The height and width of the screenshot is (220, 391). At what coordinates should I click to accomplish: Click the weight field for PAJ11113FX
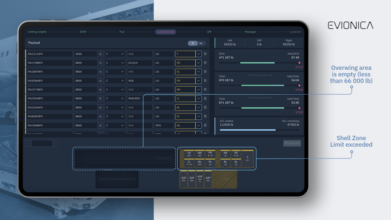(86, 54)
